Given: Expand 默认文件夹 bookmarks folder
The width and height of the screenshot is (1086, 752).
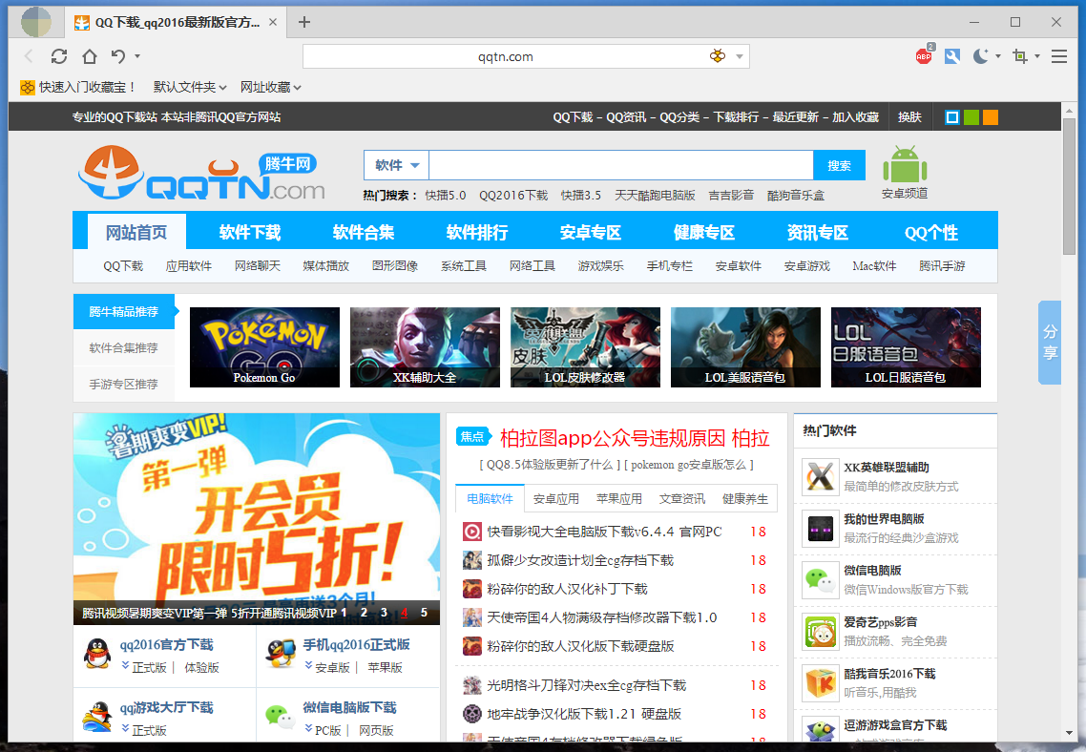Looking at the screenshot, I should pyautogui.click(x=190, y=87).
